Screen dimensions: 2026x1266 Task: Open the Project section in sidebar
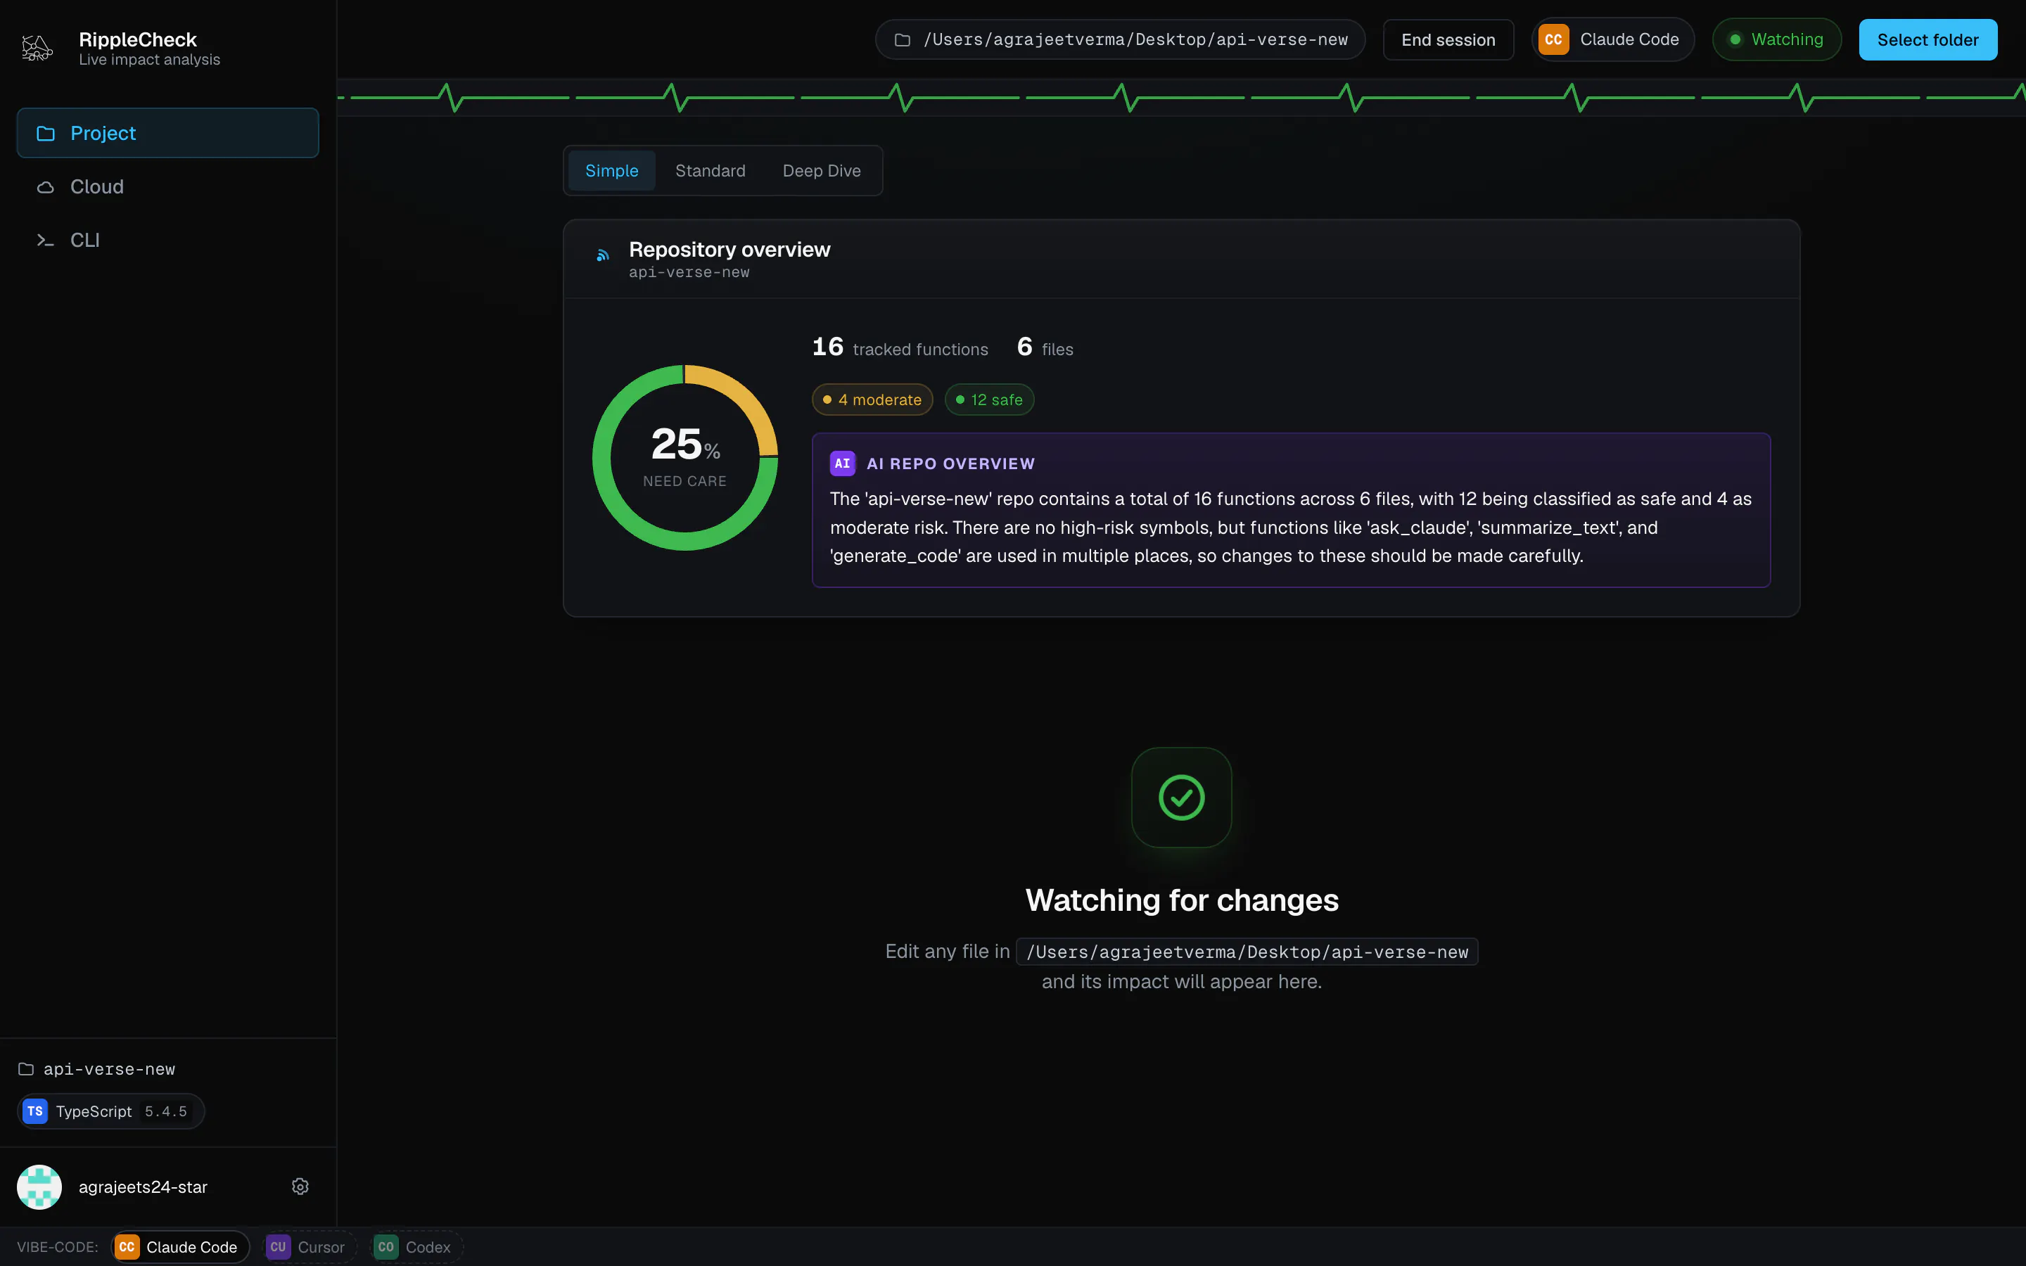tap(167, 133)
